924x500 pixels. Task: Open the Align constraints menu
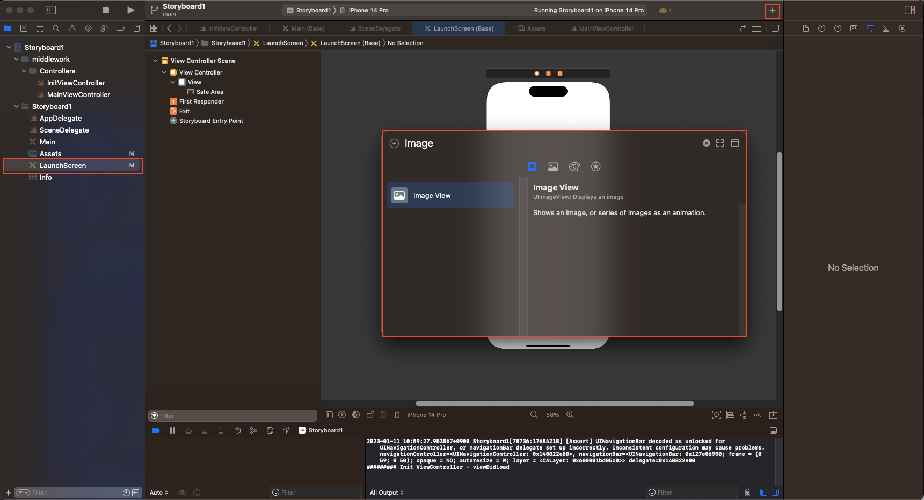click(x=730, y=415)
